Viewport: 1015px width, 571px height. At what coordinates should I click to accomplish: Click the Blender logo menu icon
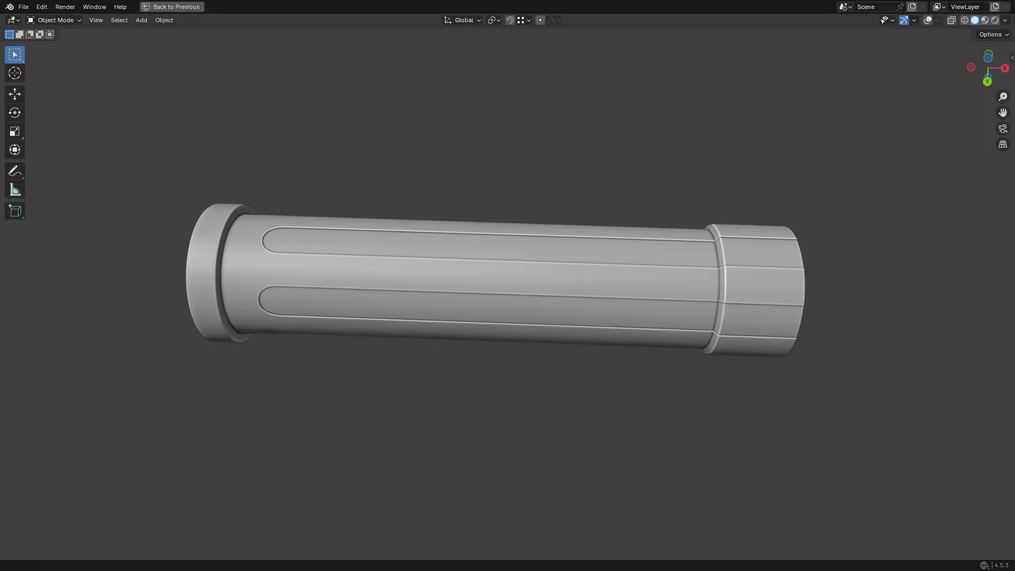(10, 7)
